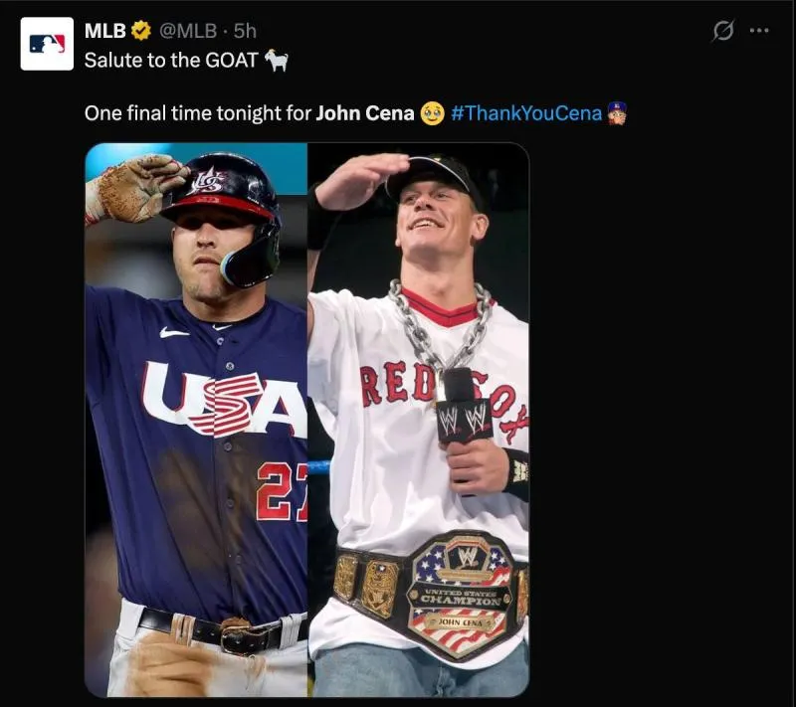Click the gold verified badge beside MLB

click(x=141, y=31)
